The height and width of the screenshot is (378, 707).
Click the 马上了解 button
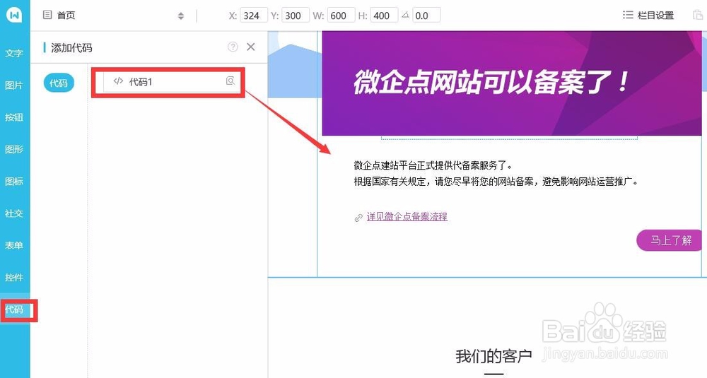[x=670, y=240]
